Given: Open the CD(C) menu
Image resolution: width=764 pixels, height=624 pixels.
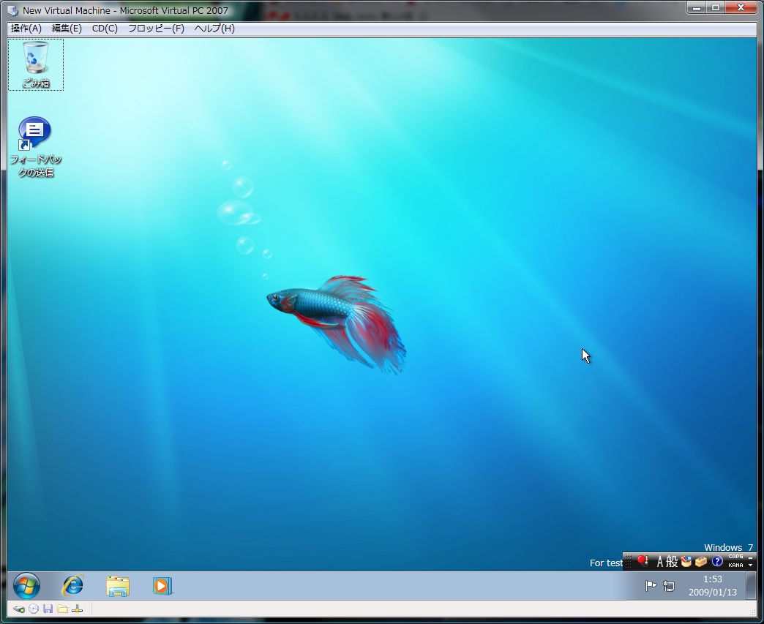Looking at the screenshot, I should 105,29.
